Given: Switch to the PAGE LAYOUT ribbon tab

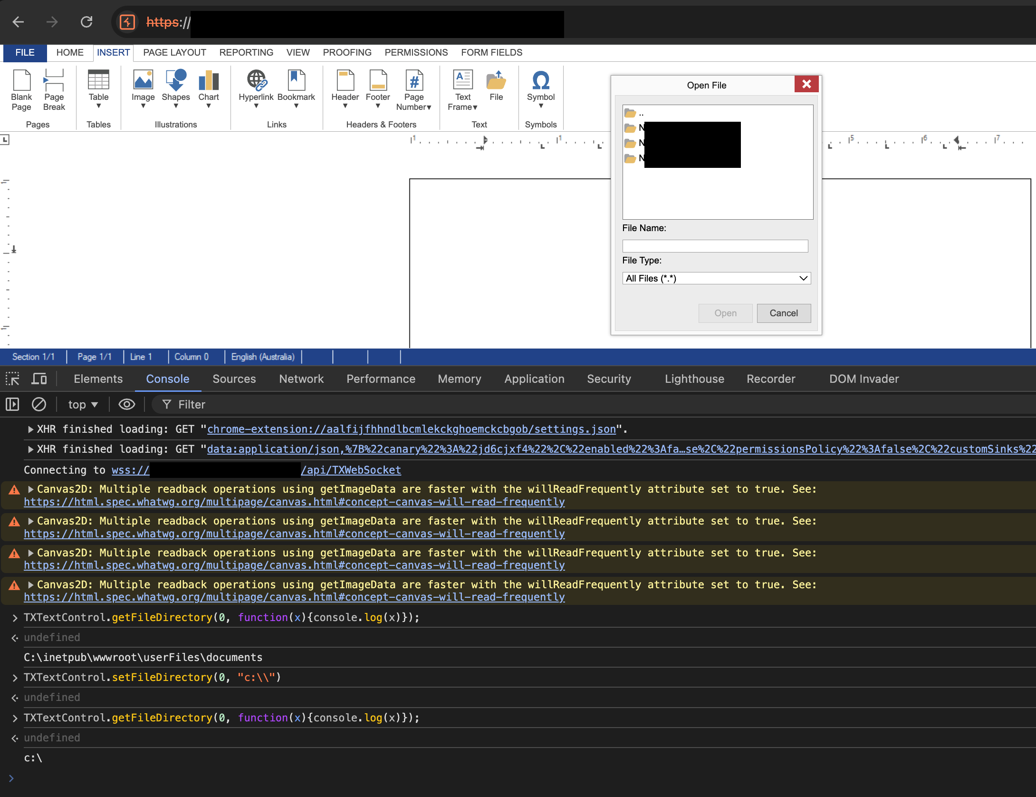Looking at the screenshot, I should pos(174,52).
